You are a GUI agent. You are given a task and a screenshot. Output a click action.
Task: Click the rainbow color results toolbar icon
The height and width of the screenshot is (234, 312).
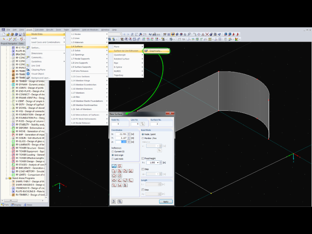236,39
